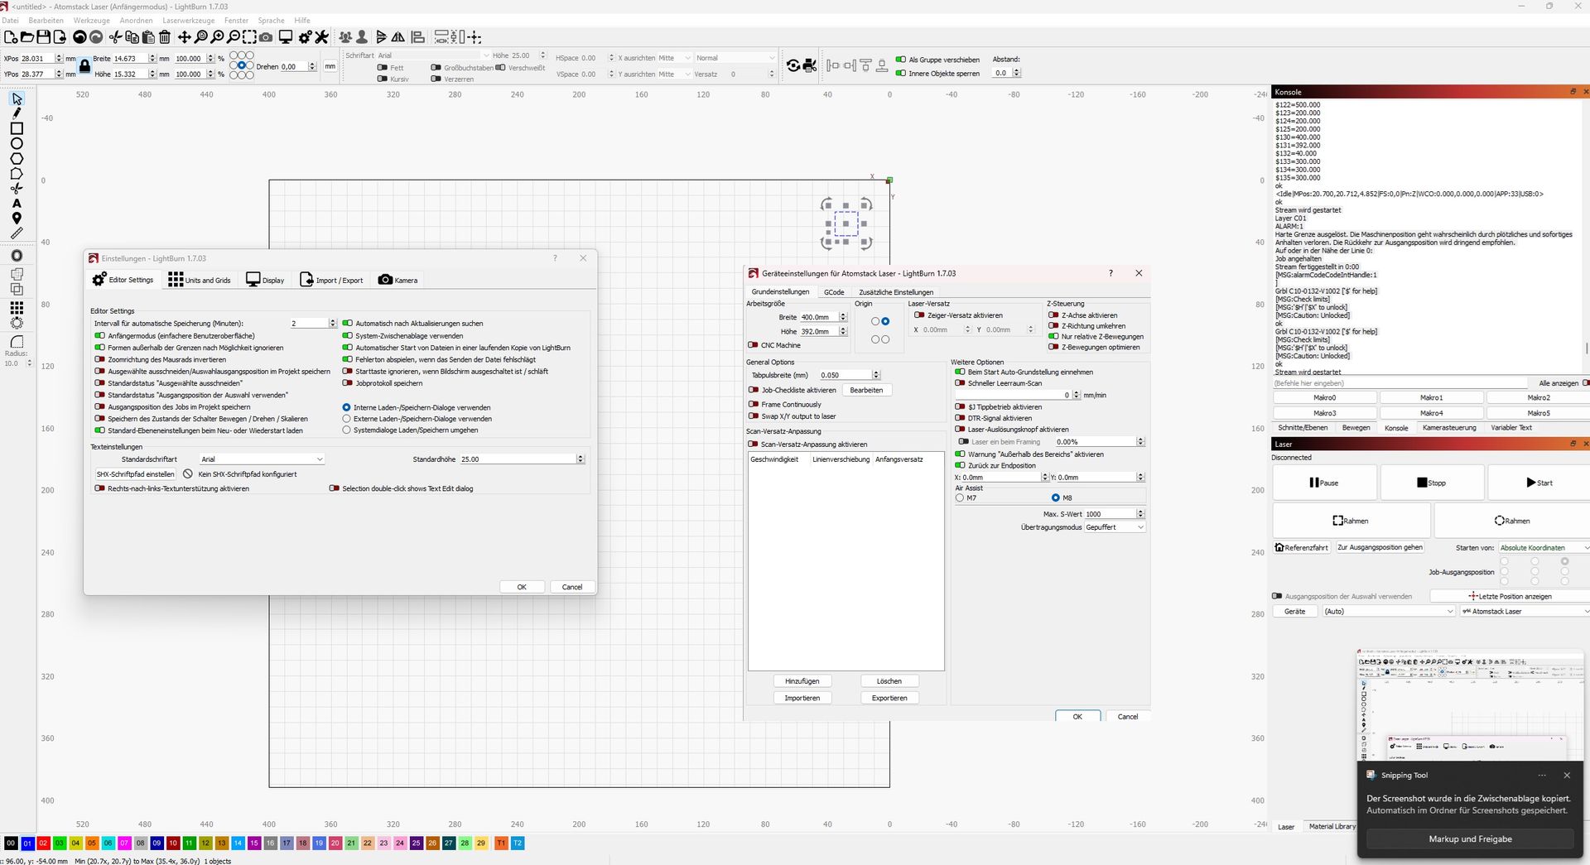Select the text creation tool (A)

click(x=17, y=203)
